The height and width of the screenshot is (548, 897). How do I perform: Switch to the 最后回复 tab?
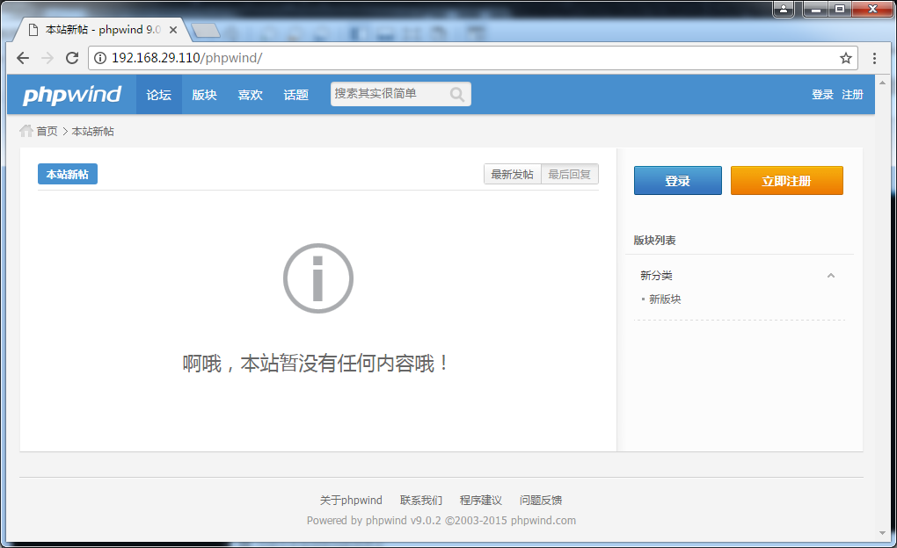[x=569, y=174]
